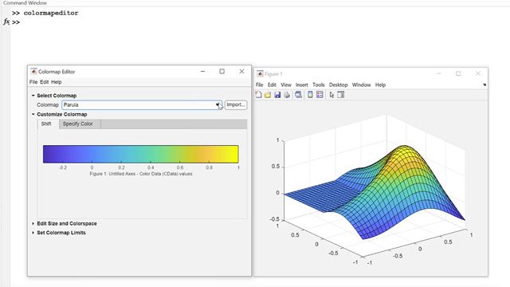Image resolution: width=510 pixels, height=287 pixels.
Task: Close the Colormap Editor window
Action: pyautogui.click(x=241, y=71)
